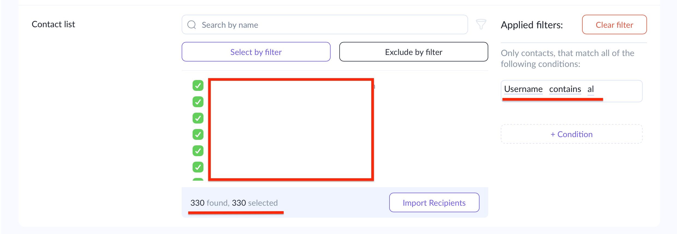677x234 pixels.
Task: Toggle the fourth contact checkbox
Action: coord(198,134)
